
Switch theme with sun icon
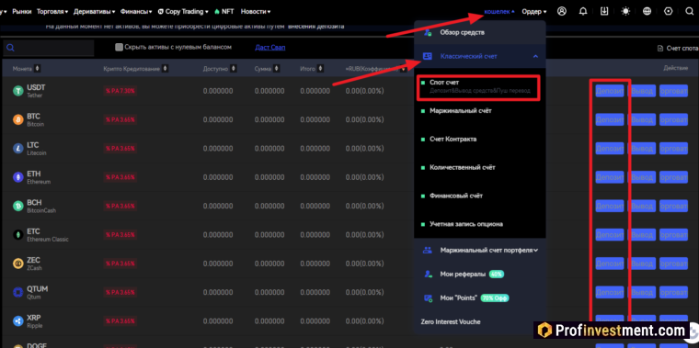coord(626,12)
